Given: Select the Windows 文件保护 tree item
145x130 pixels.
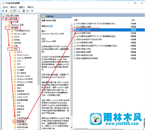Looking at the screenshot, I should point(25,82).
